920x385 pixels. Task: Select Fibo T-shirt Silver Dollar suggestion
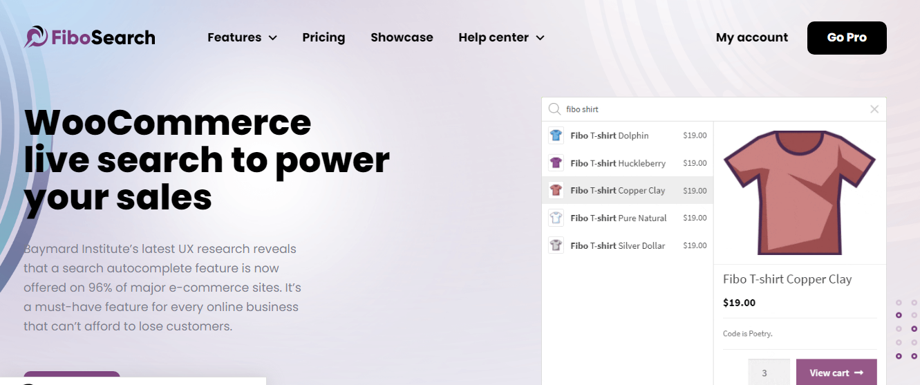pos(628,245)
